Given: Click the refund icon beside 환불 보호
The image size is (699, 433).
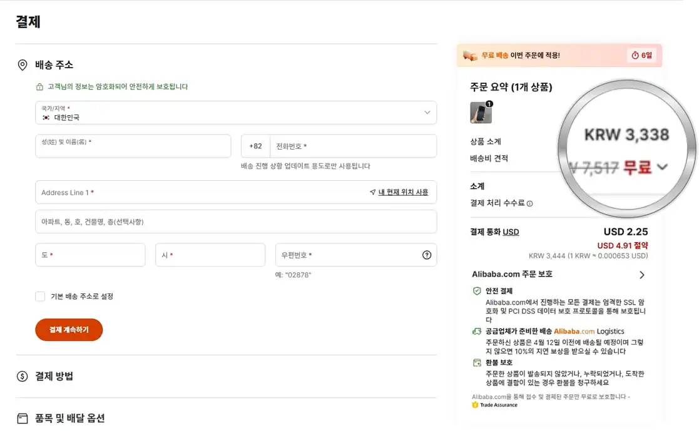Looking at the screenshot, I should [x=477, y=362].
